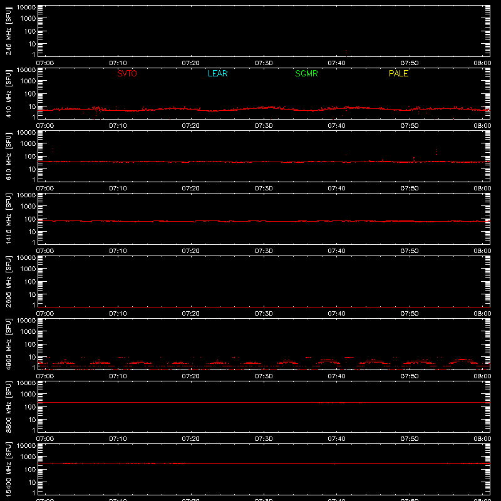Screen dimensions: 501x501
Task: Click the red flux trace in the 1415 MHz panel
Action: point(264,221)
